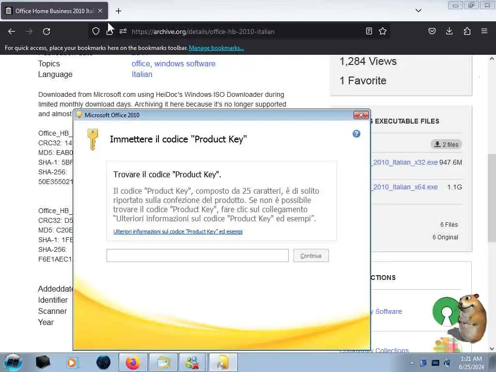Open the Italian language link

tap(142, 74)
